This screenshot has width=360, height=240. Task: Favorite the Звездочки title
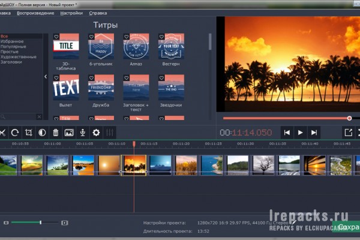(x=161, y=78)
